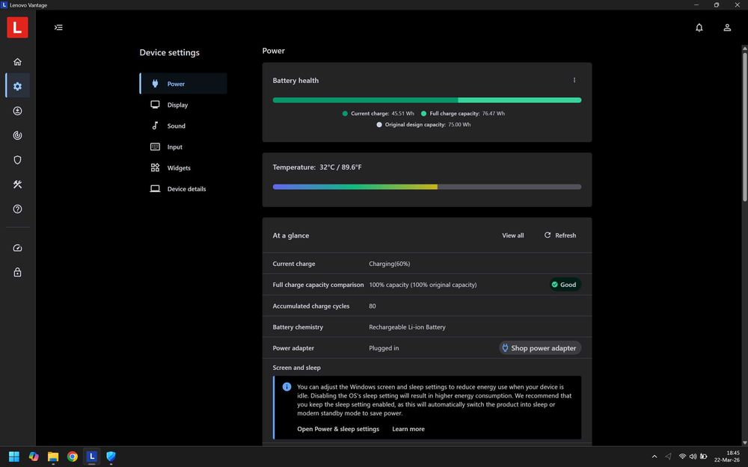Click the Wi-Fi network tray icon

[x=682, y=457]
